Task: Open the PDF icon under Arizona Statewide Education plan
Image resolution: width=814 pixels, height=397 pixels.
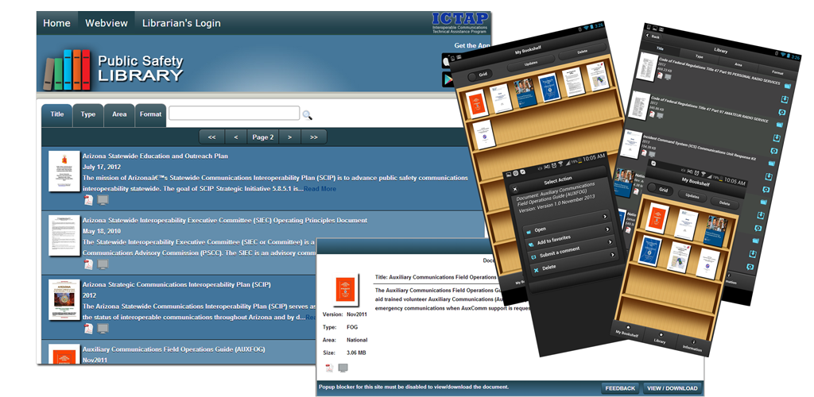Action: [89, 200]
